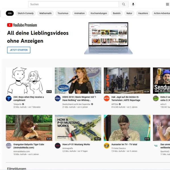170x170 pixels.
Task: Open ARTEde channel avatar
Action: [107, 98]
